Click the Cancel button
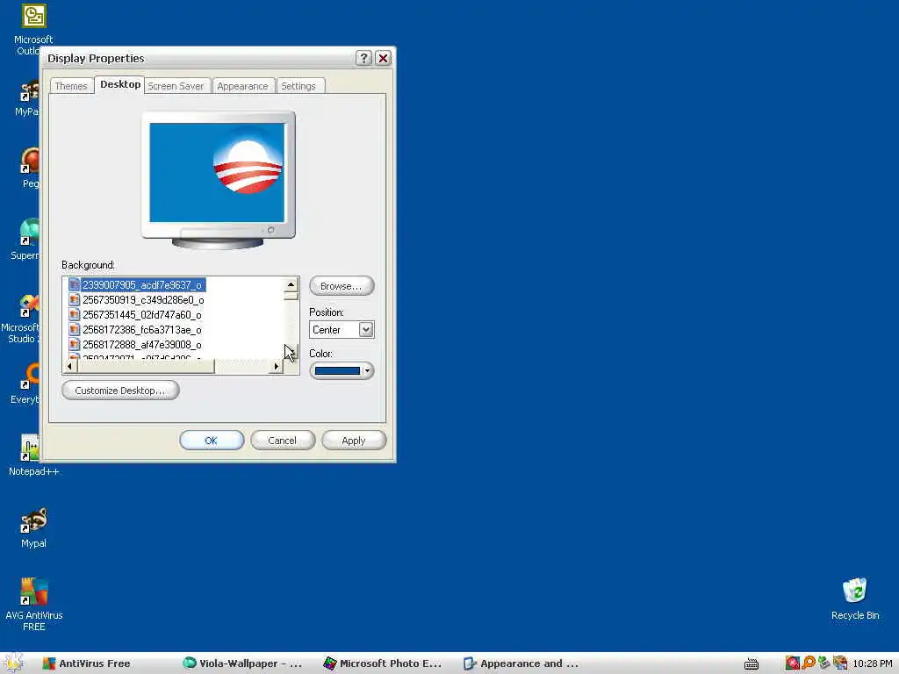The width and height of the screenshot is (899, 674). point(283,441)
